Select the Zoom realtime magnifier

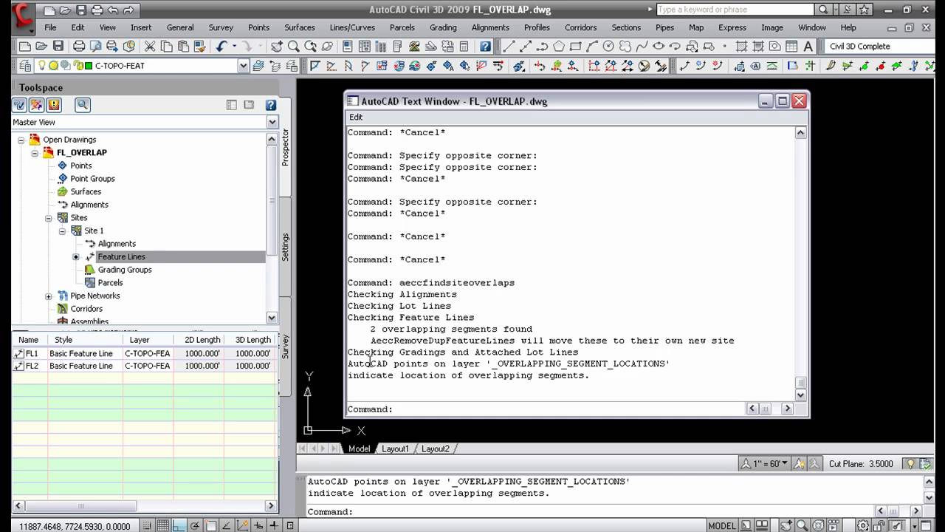[x=294, y=46]
